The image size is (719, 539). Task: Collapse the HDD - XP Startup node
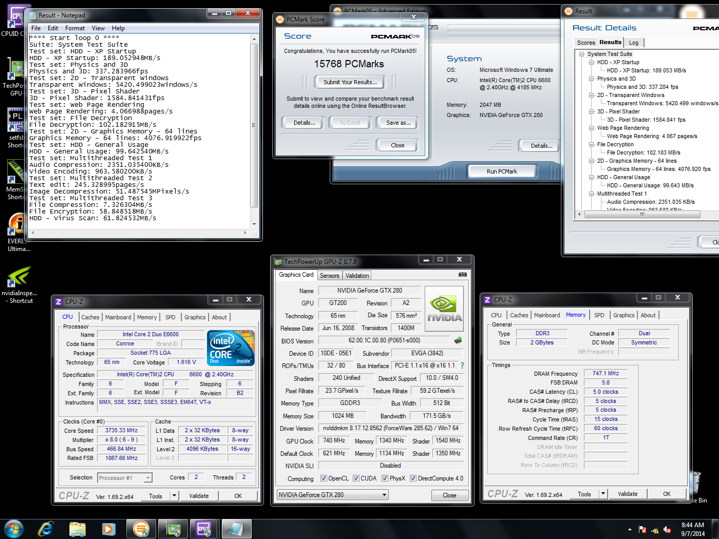(x=591, y=62)
